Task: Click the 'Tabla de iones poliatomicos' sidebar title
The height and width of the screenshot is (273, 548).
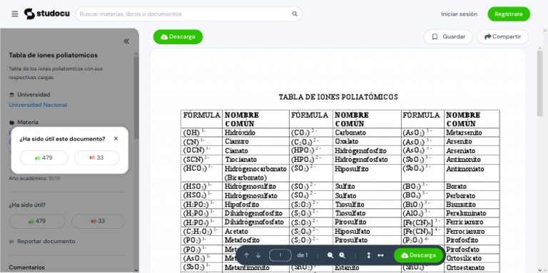Action: 53,55
